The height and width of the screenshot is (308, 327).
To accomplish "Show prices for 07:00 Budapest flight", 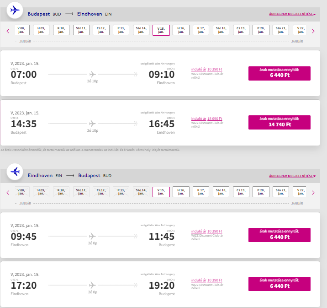I will (x=279, y=73).
